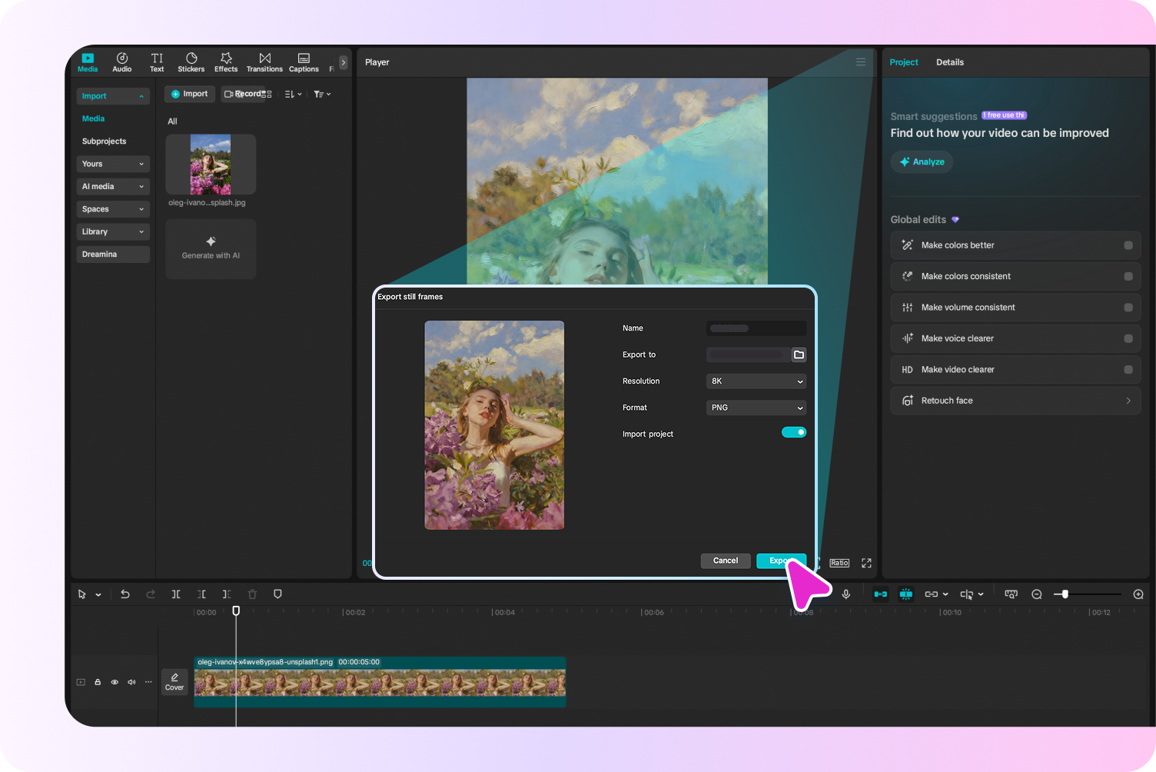
Task: Toggle track visibility eye icon
Action: (115, 682)
